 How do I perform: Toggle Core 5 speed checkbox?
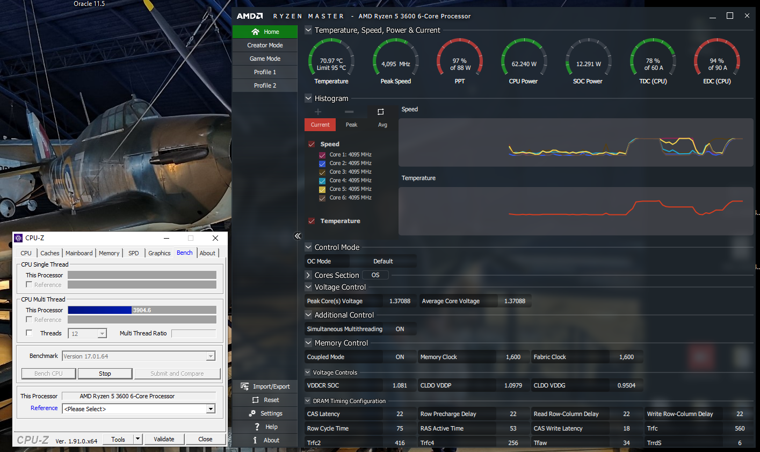pyautogui.click(x=322, y=189)
